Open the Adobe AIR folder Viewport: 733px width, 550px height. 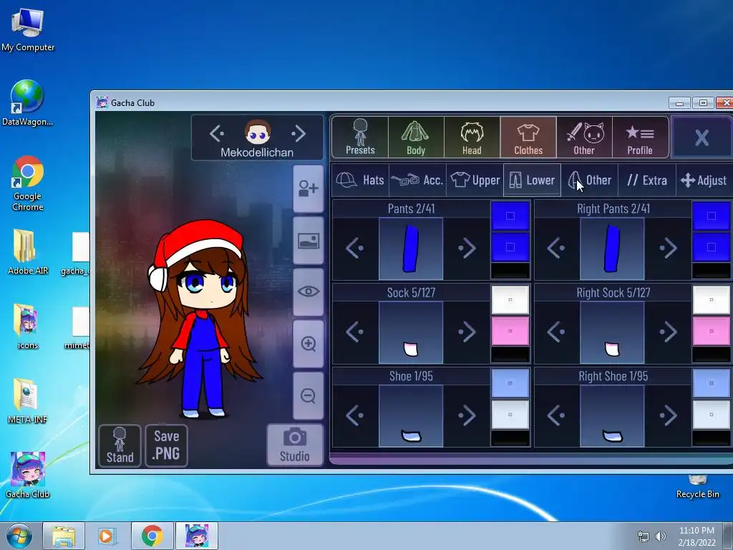(x=28, y=251)
